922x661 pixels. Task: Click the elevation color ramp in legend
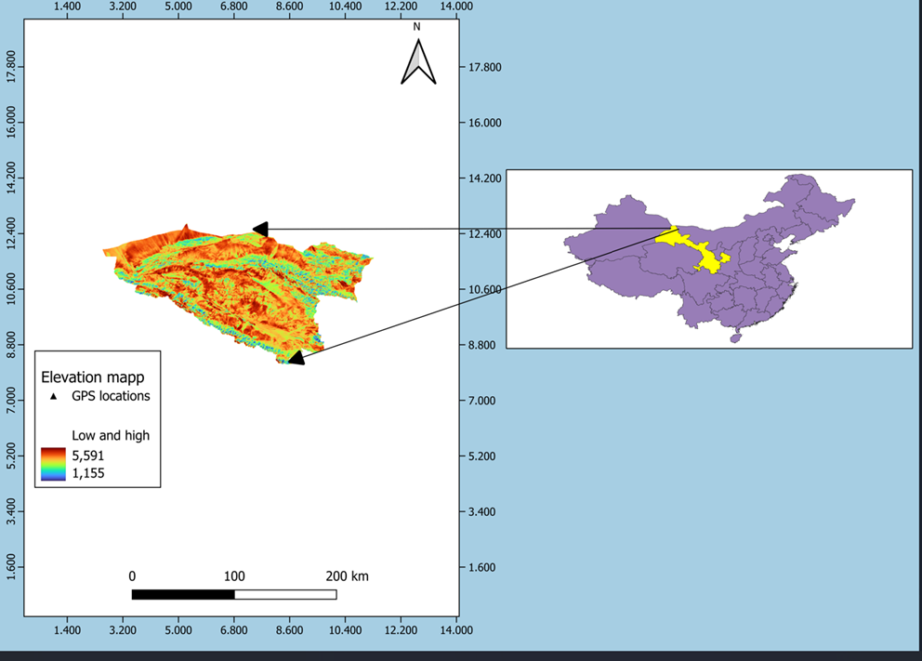[x=53, y=464]
